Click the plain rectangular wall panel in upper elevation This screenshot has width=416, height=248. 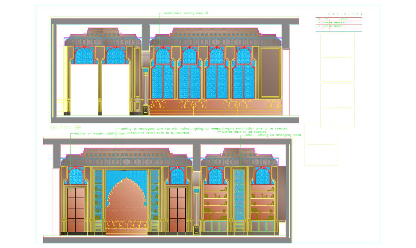coord(270,73)
